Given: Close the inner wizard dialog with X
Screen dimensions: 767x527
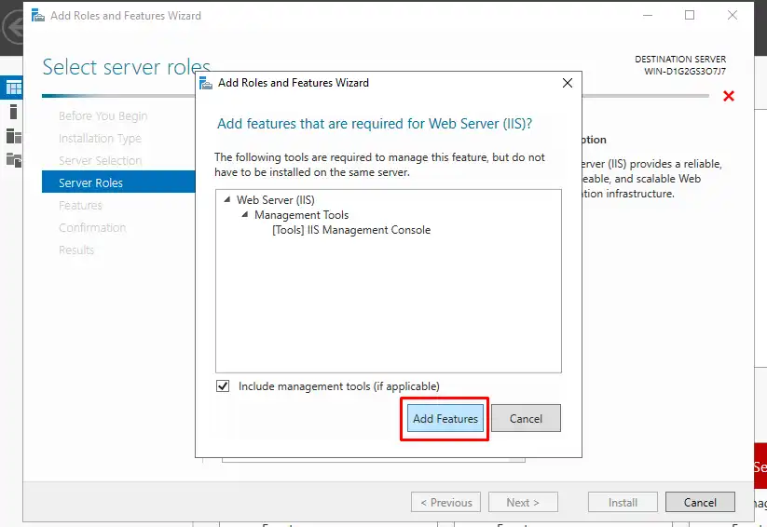Looking at the screenshot, I should [x=568, y=83].
